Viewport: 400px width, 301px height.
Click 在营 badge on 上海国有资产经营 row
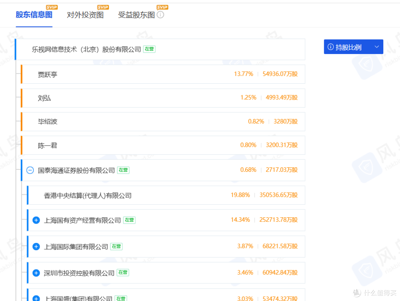[x=129, y=220]
